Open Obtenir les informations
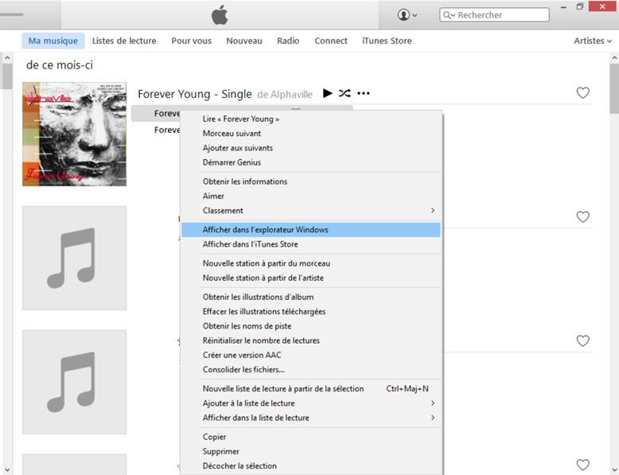Viewport: 619px width, 475px height. click(x=310, y=181)
